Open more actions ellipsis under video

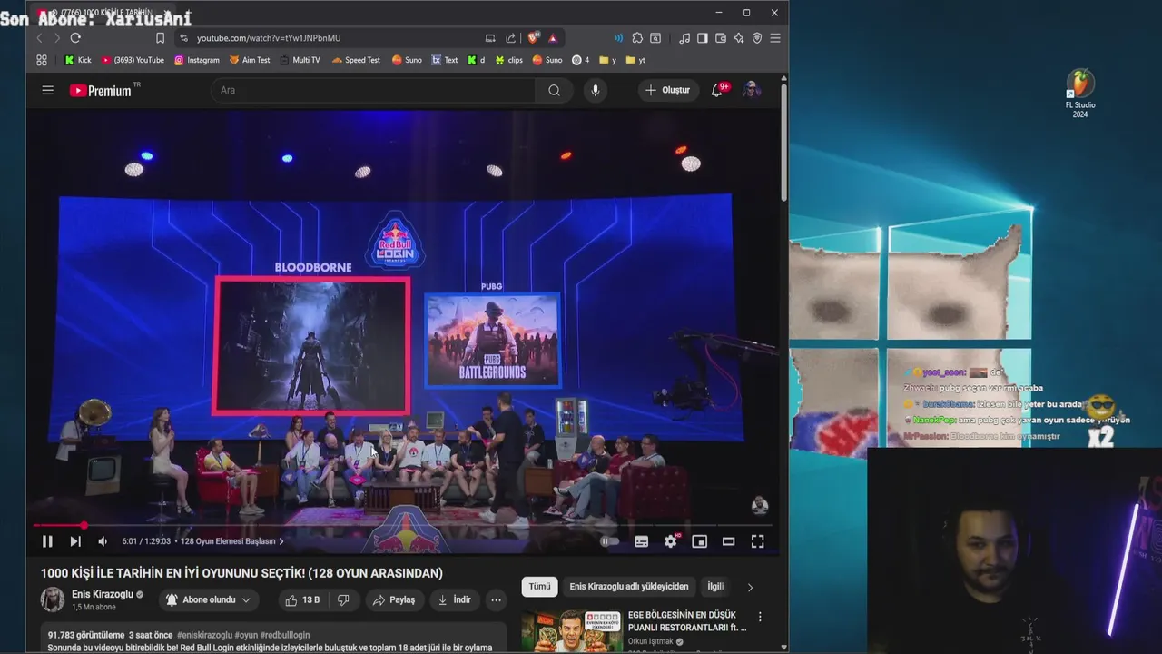pyautogui.click(x=496, y=599)
